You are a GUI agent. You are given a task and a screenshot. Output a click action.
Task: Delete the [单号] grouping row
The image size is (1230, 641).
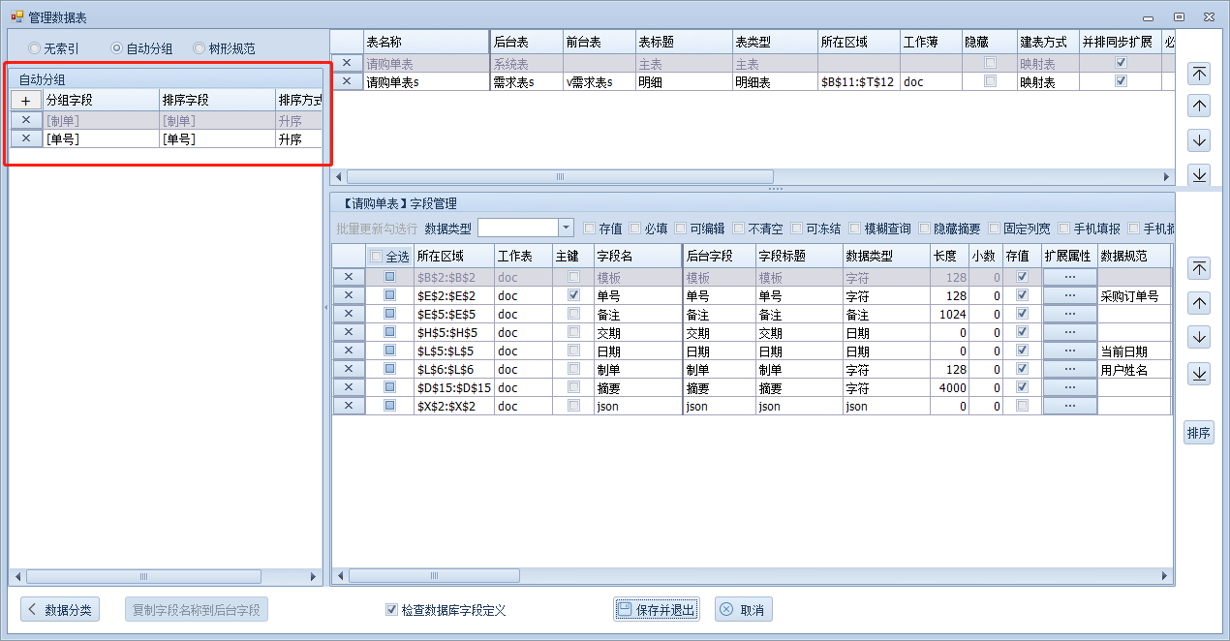click(25, 138)
